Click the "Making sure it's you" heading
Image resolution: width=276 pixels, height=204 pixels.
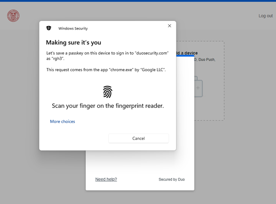click(74, 42)
